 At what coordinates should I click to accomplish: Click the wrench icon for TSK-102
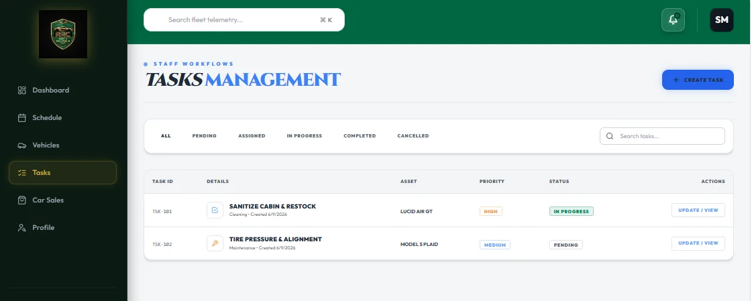[215, 243]
